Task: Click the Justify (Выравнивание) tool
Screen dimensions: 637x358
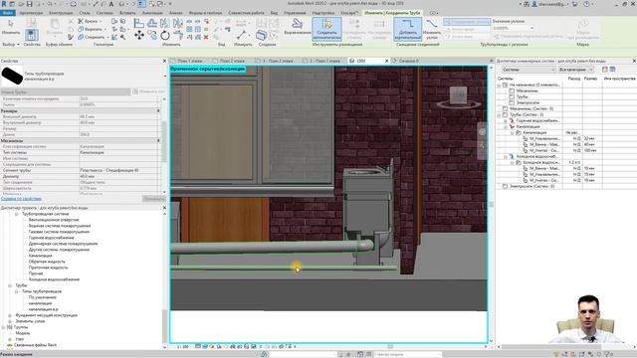Action: click(298, 26)
